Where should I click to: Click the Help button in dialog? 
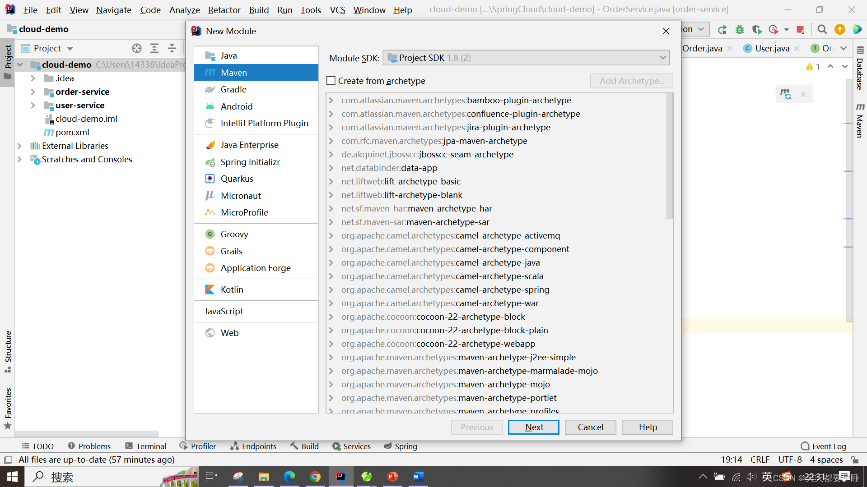pos(648,427)
